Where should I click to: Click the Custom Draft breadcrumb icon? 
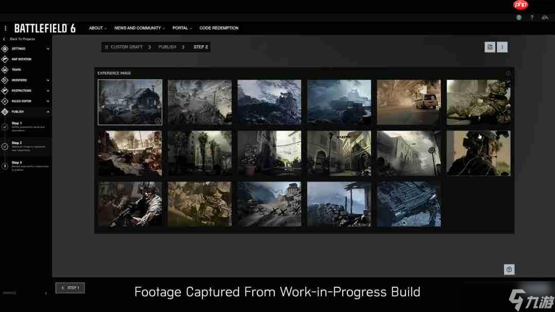click(106, 47)
